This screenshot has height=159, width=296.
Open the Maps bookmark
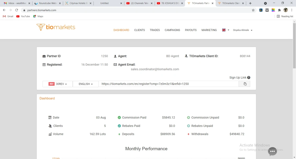point(38,16)
